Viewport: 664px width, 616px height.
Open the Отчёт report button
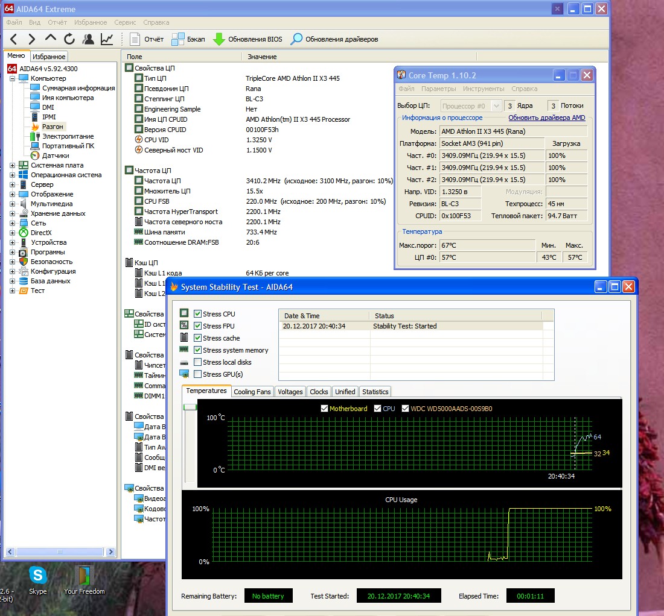point(147,39)
